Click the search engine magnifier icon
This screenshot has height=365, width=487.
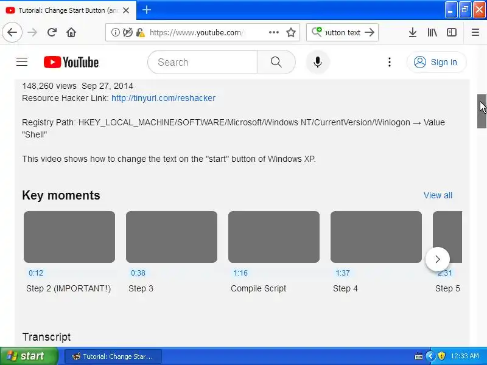[317, 32]
